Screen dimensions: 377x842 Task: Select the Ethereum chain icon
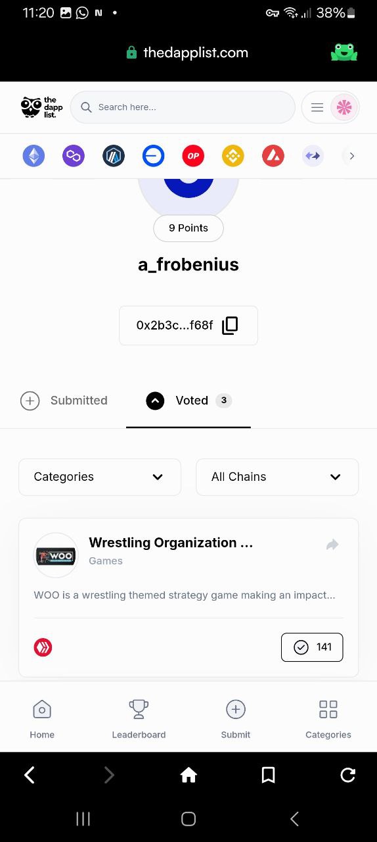[34, 156]
